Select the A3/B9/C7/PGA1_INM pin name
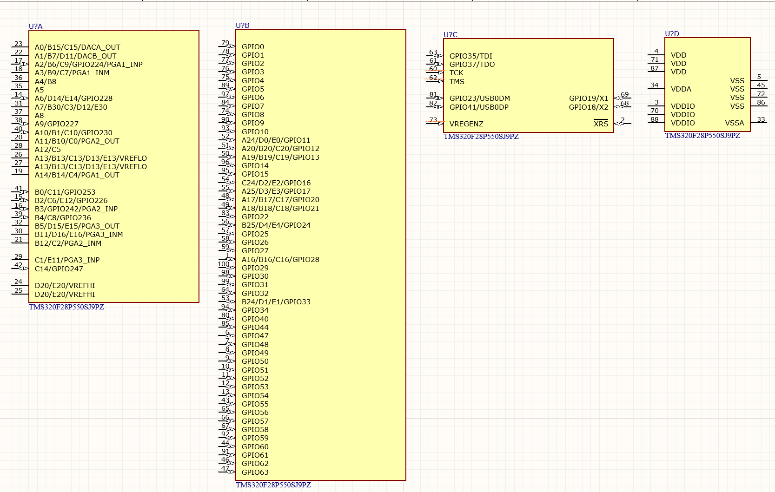 click(72, 73)
